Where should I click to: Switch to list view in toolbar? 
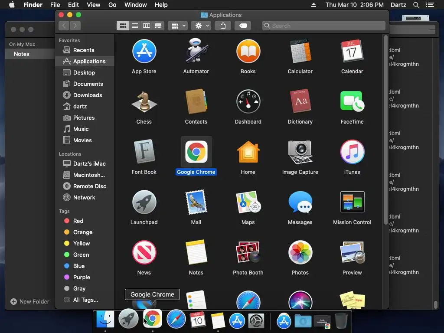coord(135,26)
